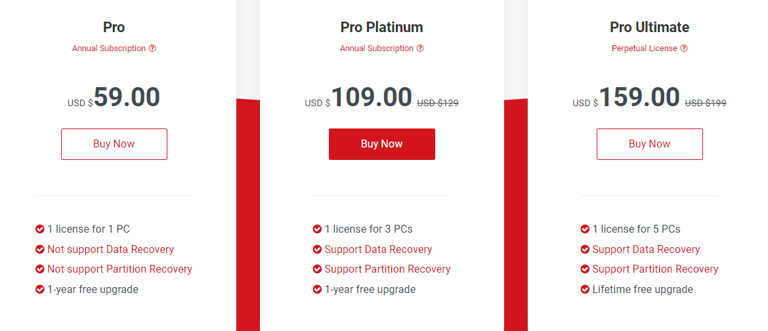Click the Pro Ultimate plan heading
The image size is (768, 331).
pos(649,28)
